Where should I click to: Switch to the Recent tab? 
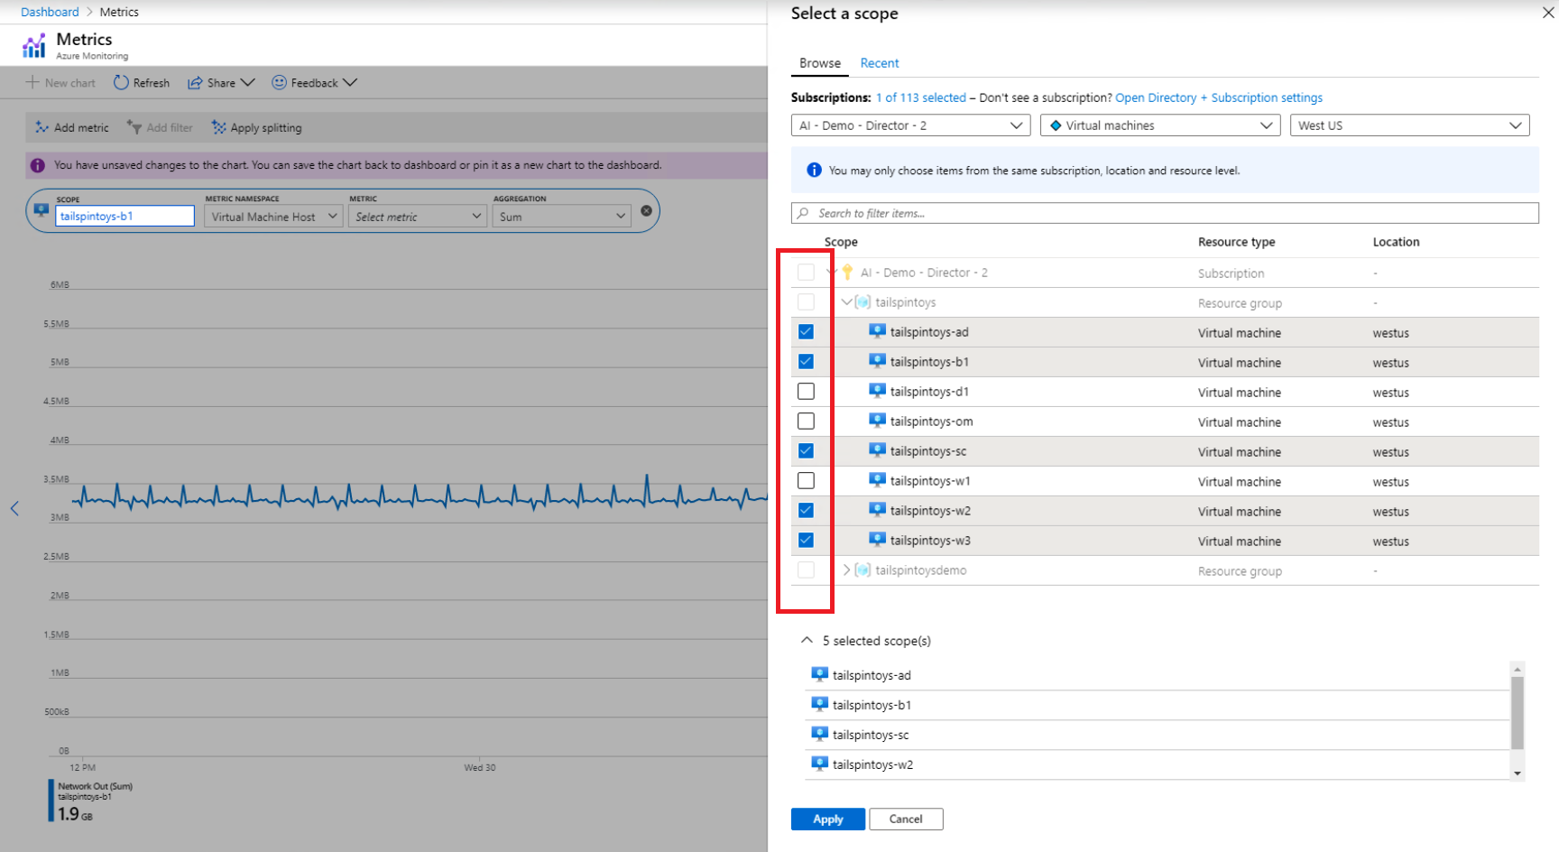point(880,62)
